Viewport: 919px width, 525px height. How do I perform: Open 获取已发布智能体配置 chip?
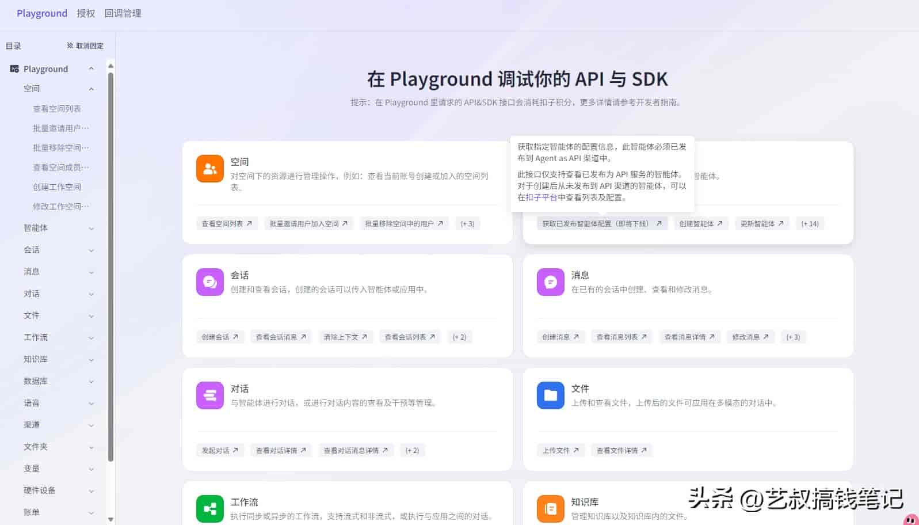[602, 223]
